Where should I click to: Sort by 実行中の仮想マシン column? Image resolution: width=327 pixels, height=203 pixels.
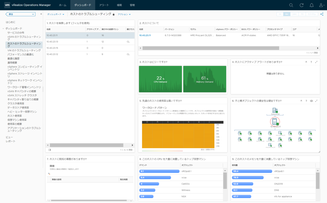coord(113,29)
